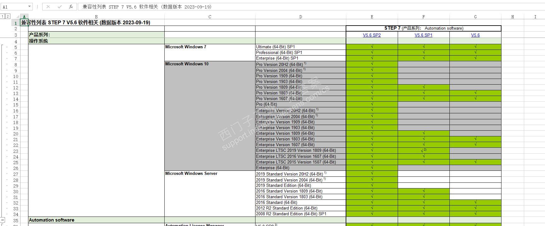Open the Name Box dropdown arrow
The height and width of the screenshot is (226, 545).
coord(29,7)
